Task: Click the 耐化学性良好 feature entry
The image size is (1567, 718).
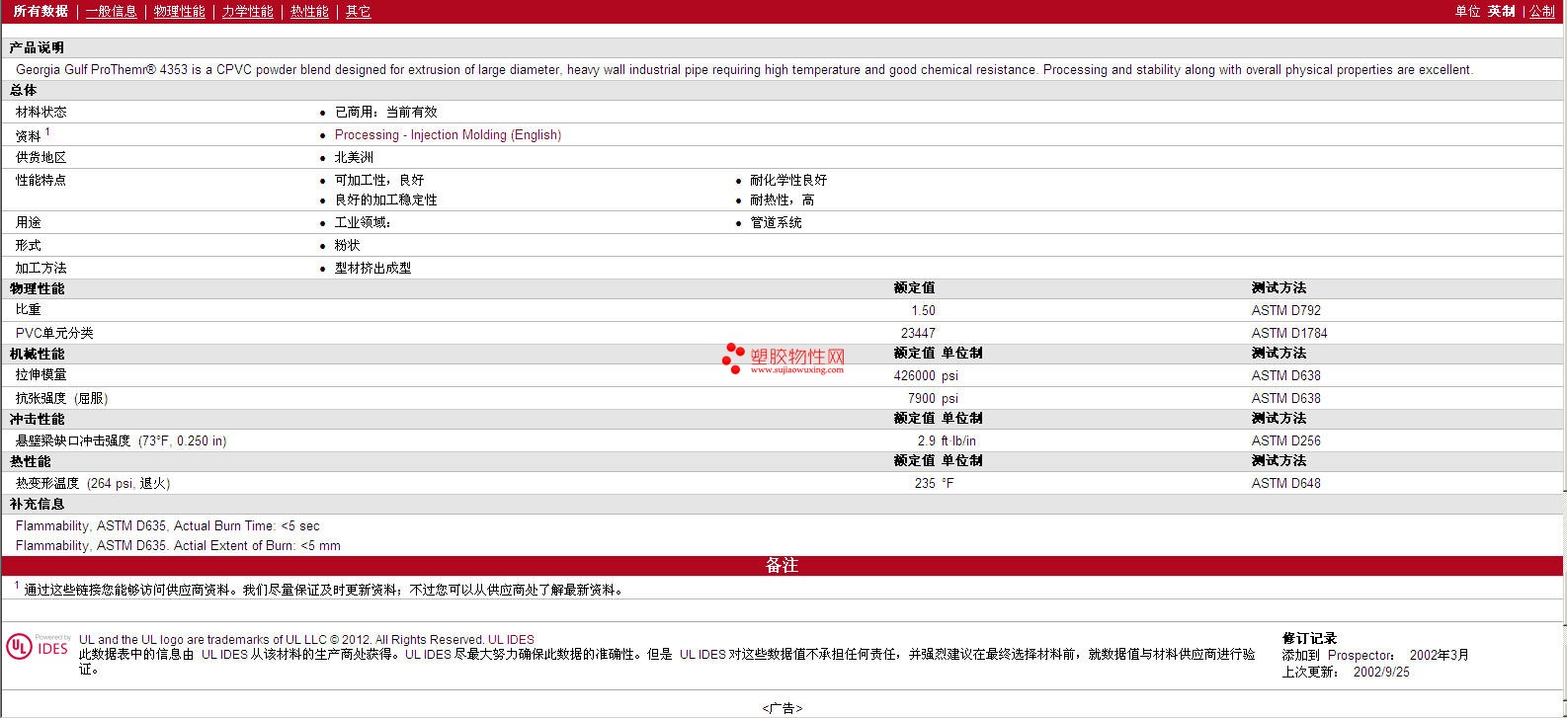Action: (x=788, y=181)
